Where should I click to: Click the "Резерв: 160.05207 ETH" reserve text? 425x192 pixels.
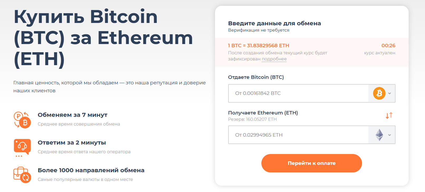point(252,119)
